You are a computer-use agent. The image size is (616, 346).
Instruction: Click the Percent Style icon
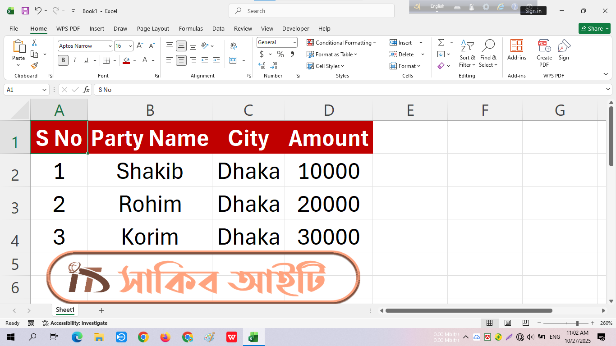[280, 54]
